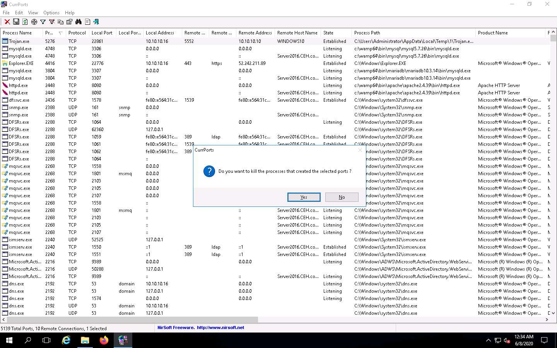Sort by Remote Address column header

[255, 33]
